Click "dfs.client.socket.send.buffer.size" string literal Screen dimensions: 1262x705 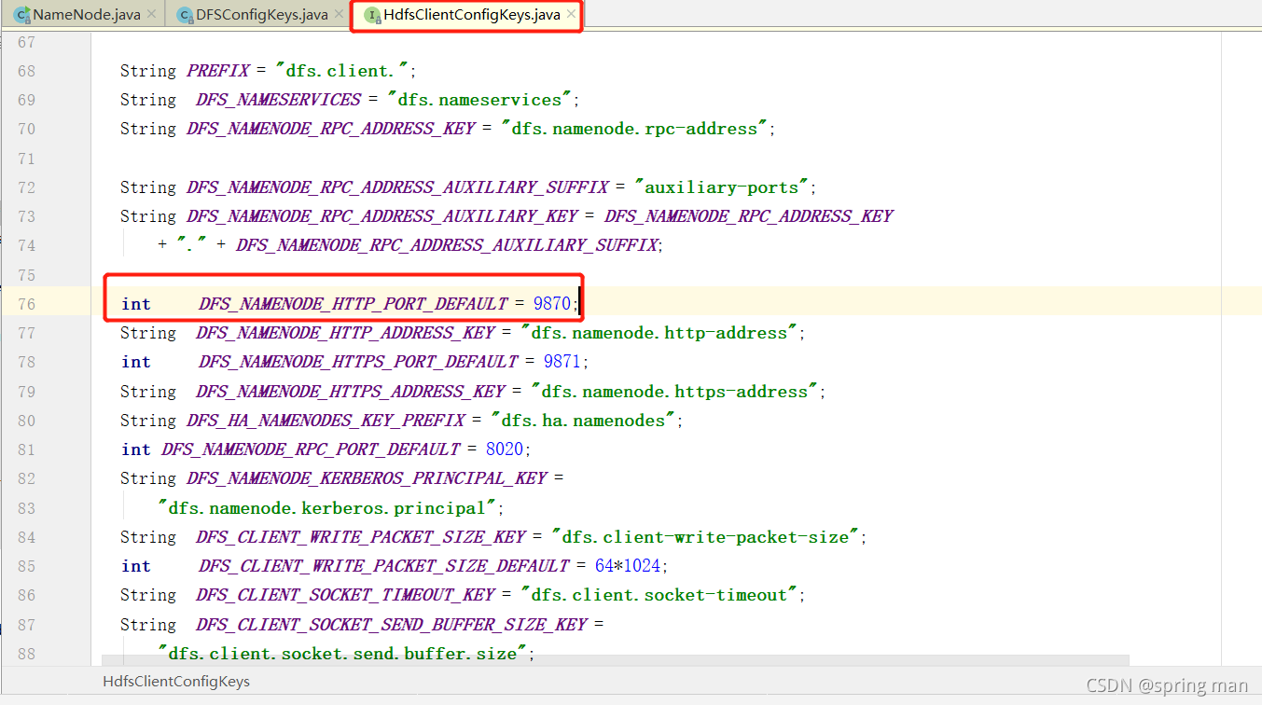(x=342, y=654)
